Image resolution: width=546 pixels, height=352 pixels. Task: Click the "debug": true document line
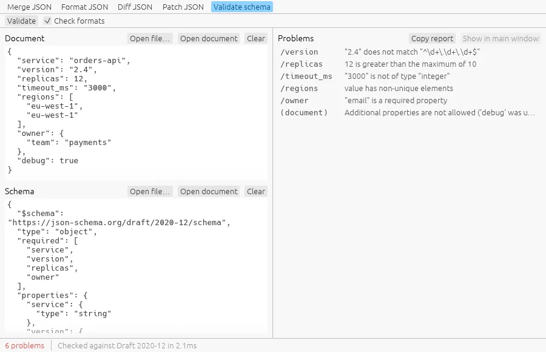48,161
